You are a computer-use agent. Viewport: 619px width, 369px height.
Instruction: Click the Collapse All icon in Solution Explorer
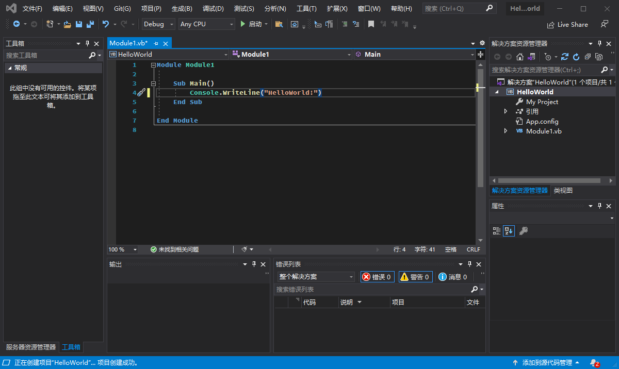[588, 57]
